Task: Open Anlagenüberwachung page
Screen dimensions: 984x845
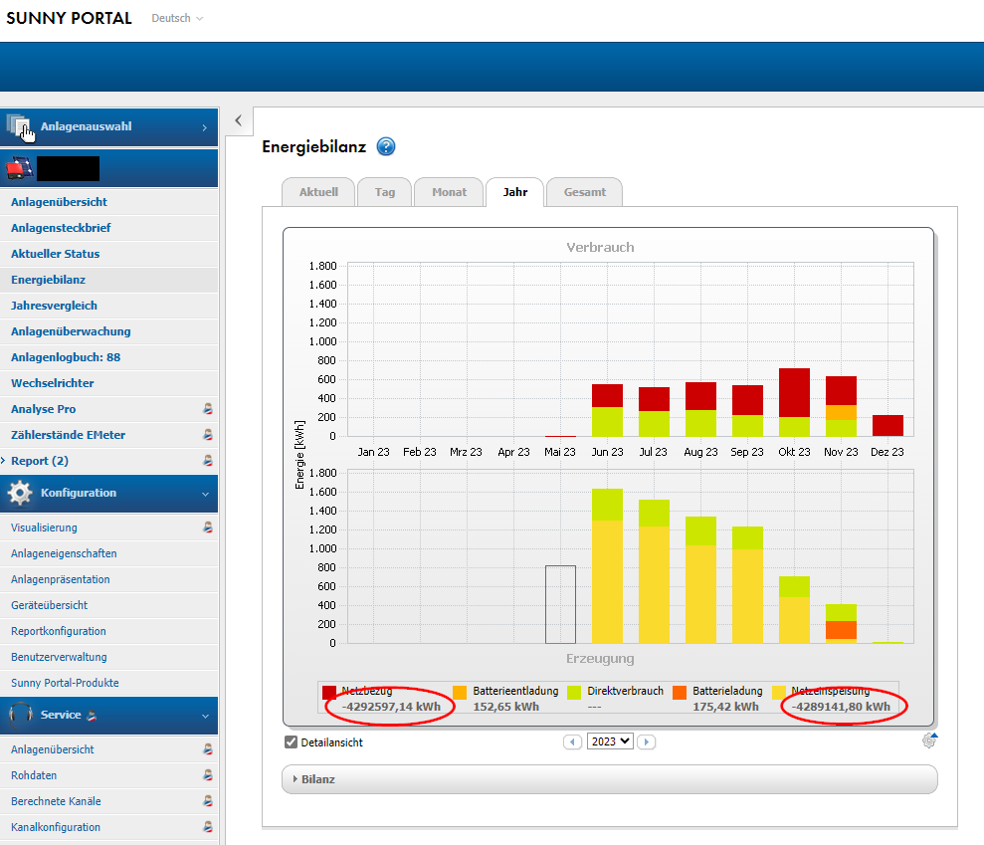Action: coord(71,331)
